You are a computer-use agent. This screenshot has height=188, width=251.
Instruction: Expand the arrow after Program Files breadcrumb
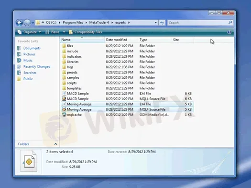pyautogui.click(x=86, y=23)
